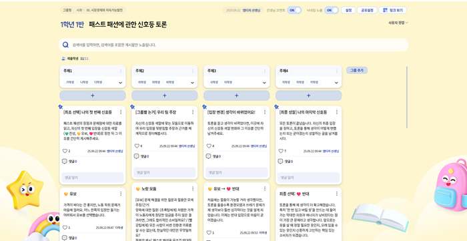The width and height of the screenshot is (467, 241).
Task: Click the board vertical scrollbar
Action: point(407,97)
